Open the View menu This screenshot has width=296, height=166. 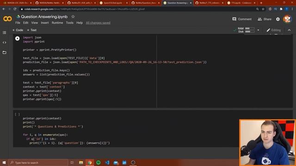(x=35, y=23)
